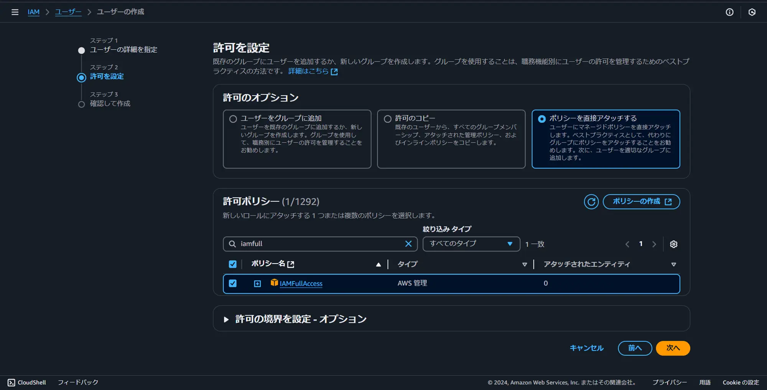Expand 許可の境界を設定 - オプション section
This screenshot has height=390, width=767.
point(226,319)
